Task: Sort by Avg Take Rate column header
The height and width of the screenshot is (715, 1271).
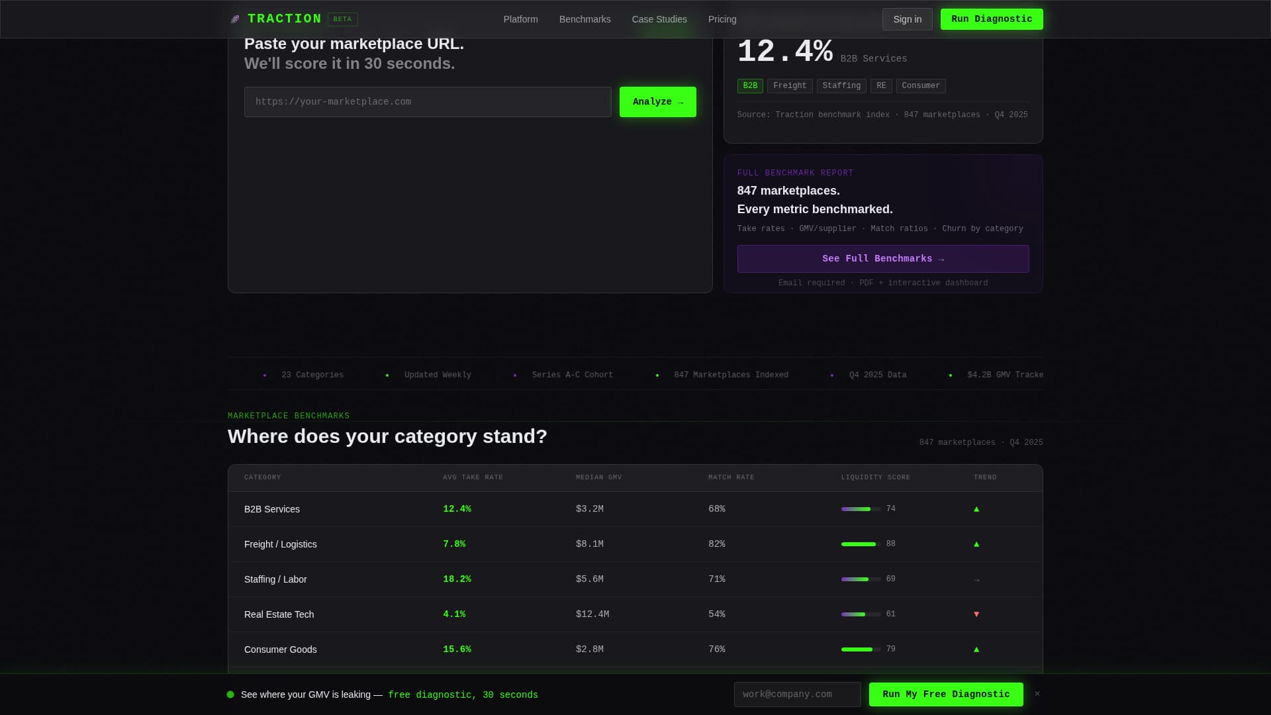Action: tap(473, 477)
